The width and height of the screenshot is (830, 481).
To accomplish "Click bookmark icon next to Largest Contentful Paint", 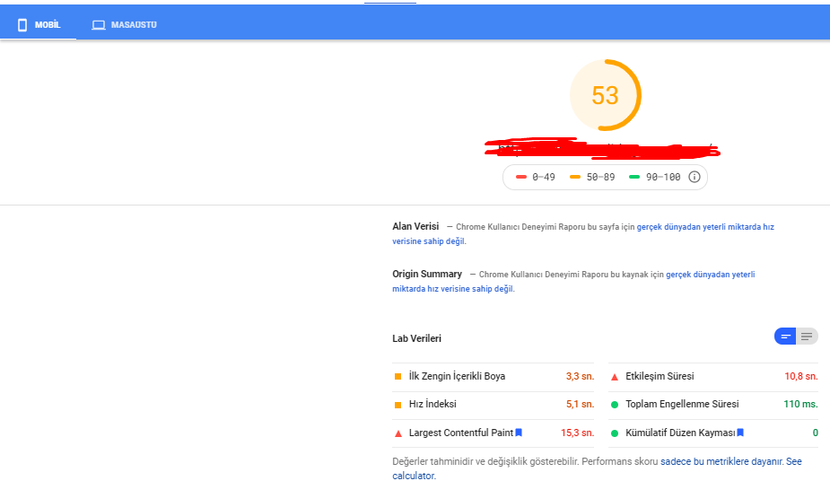I will click(x=519, y=433).
